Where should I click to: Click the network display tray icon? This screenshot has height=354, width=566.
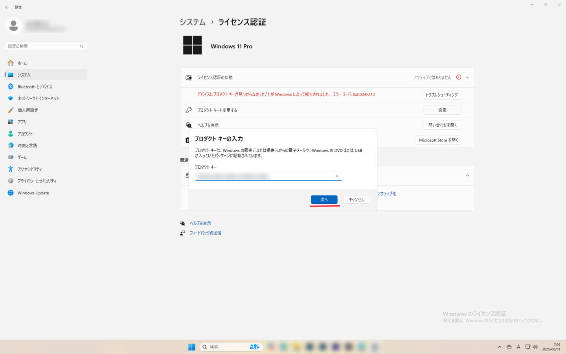coord(528,347)
